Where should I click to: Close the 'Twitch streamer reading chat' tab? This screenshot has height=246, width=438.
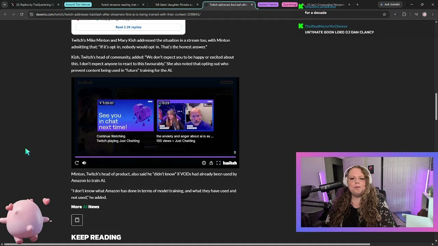pos(143,5)
